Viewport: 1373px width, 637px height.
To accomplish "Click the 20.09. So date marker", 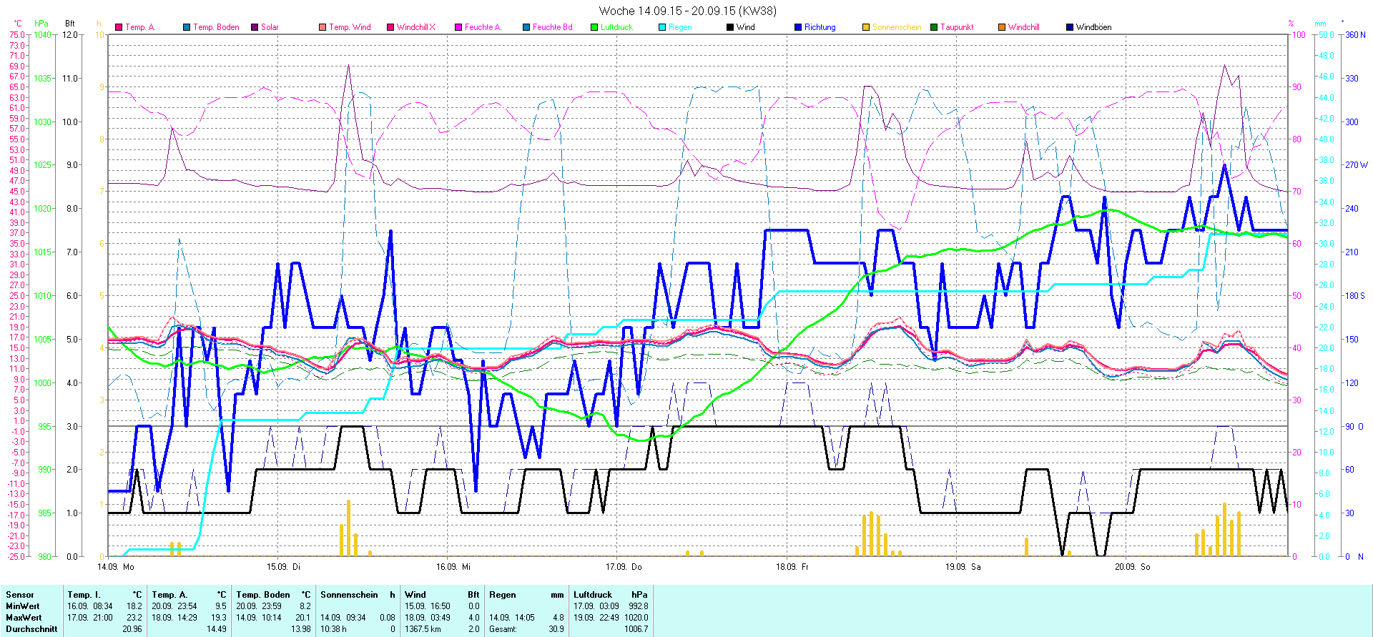I will 1133,567.
